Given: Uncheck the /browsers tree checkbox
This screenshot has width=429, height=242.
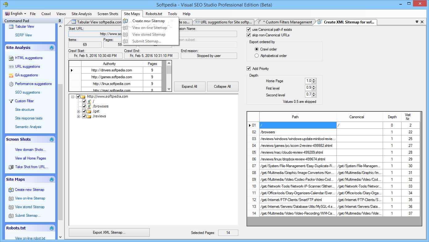Looking at the screenshot, I should click(84, 106).
